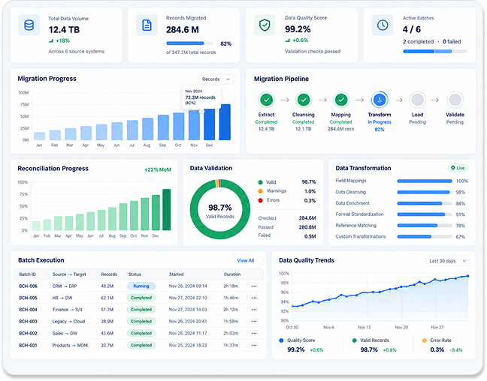This screenshot has width=487, height=381.
Task: Select the Mapping stage checkmark icon
Action: [341, 100]
